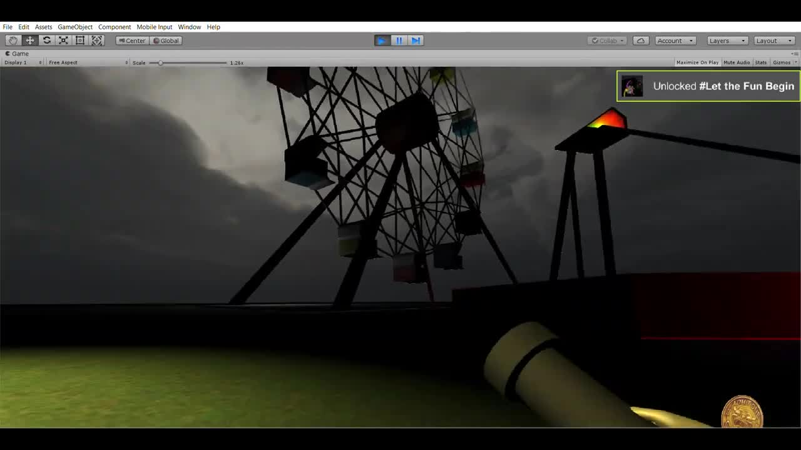The image size is (801, 450).
Task: Open the Free Aspect dropdown
Action: coord(88,62)
